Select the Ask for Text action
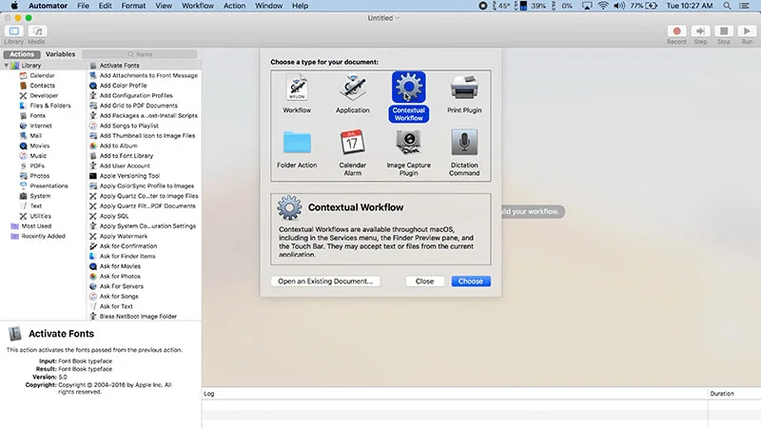The height and width of the screenshot is (428, 761). click(x=116, y=306)
